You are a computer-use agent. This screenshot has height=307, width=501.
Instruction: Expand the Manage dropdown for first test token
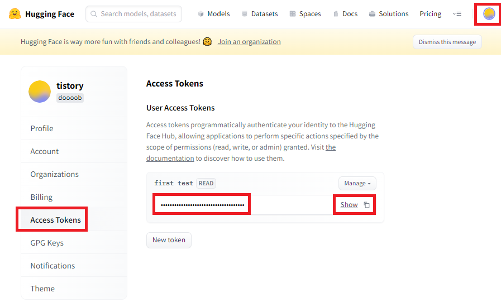[x=357, y=184]
